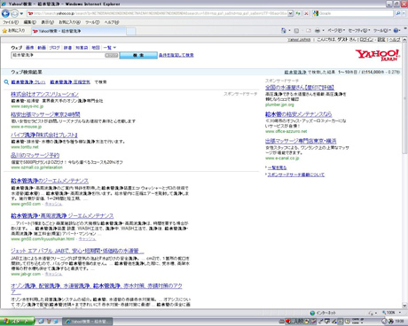Screen dimensions: 408x326
Task: Open 品川のマッサージ予約 result
Action: click(x=35, y=155)
